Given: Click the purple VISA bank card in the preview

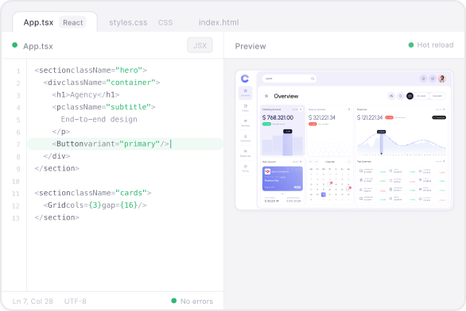Looking at the screenshot, I should tap(282, 179).
